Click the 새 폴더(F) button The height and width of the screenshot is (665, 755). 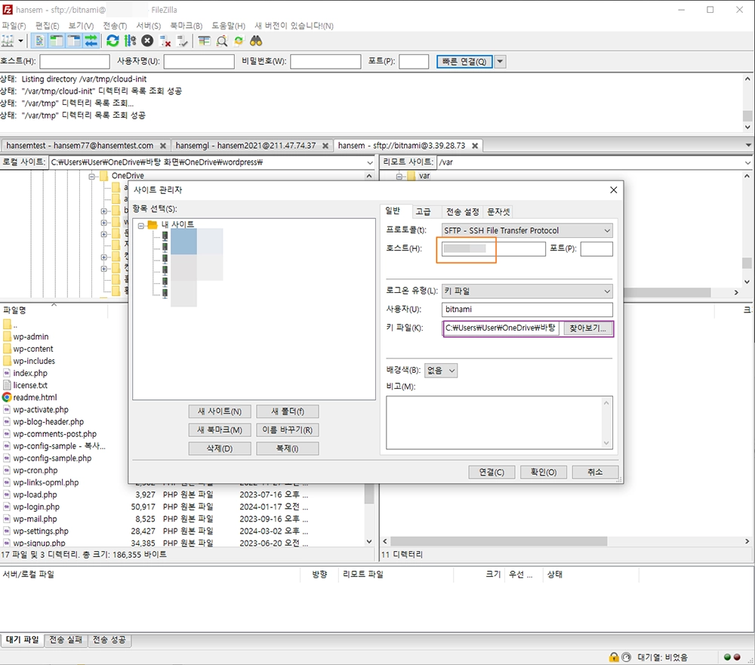tap(288, 411)
